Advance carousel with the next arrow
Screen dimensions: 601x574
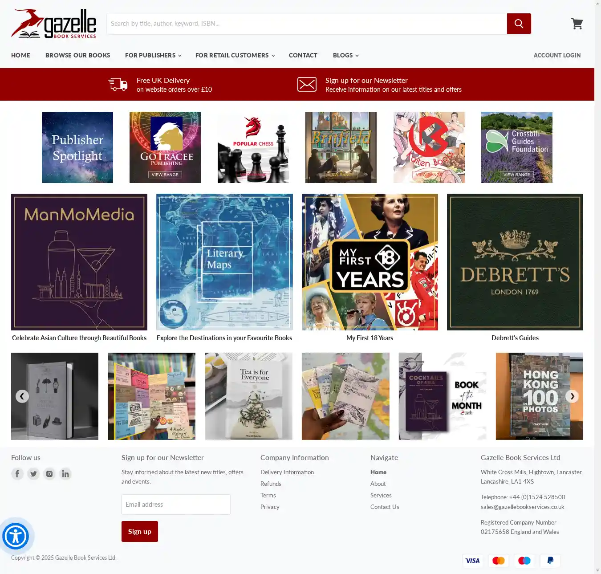pyautogui.click(x=572, y=396)
